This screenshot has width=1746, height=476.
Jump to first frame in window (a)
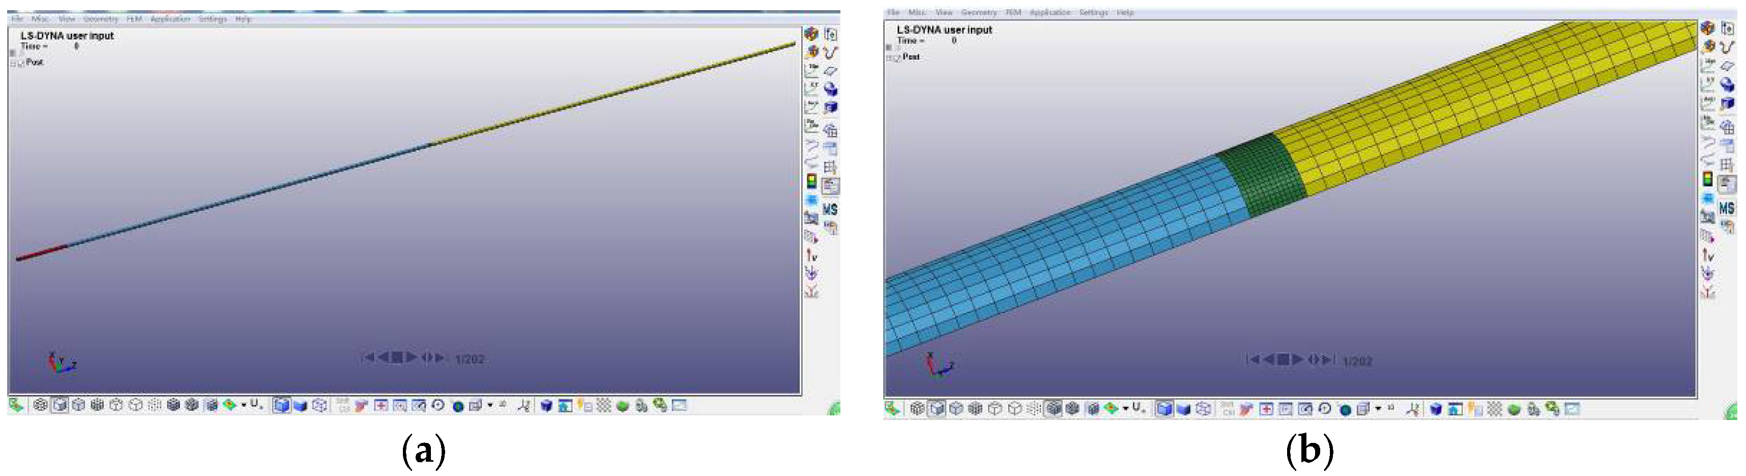point(369,357)
